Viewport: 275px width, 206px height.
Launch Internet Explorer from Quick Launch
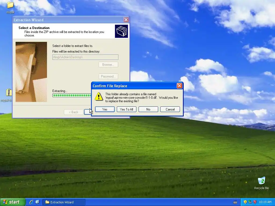(31, 202)
